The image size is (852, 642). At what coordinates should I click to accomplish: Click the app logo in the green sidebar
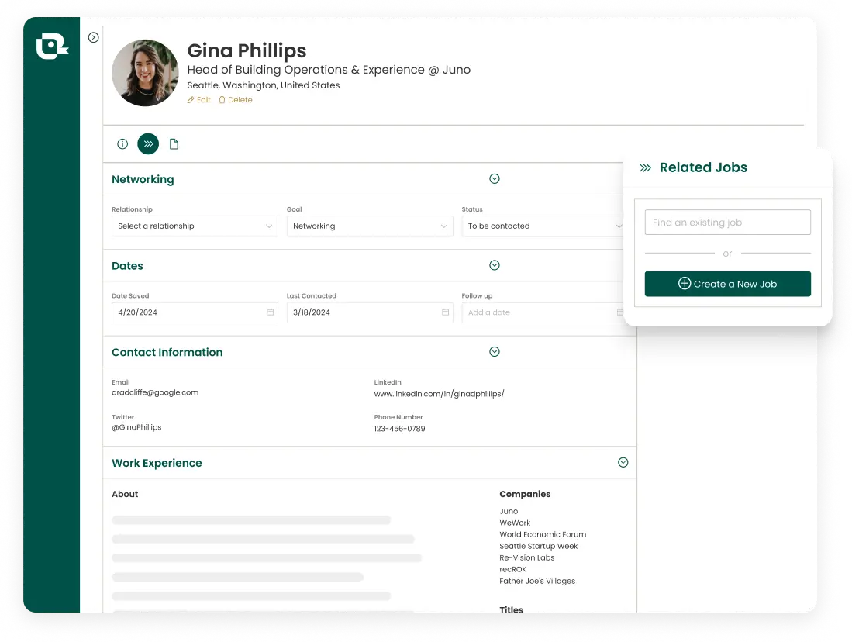click(x=51, y=45)
